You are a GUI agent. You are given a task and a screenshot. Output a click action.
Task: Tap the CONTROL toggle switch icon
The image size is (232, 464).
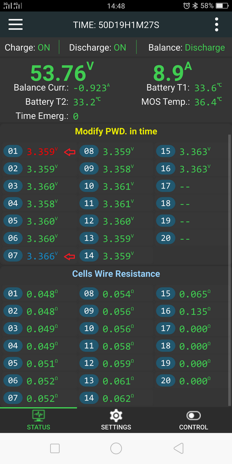(193, 416)
